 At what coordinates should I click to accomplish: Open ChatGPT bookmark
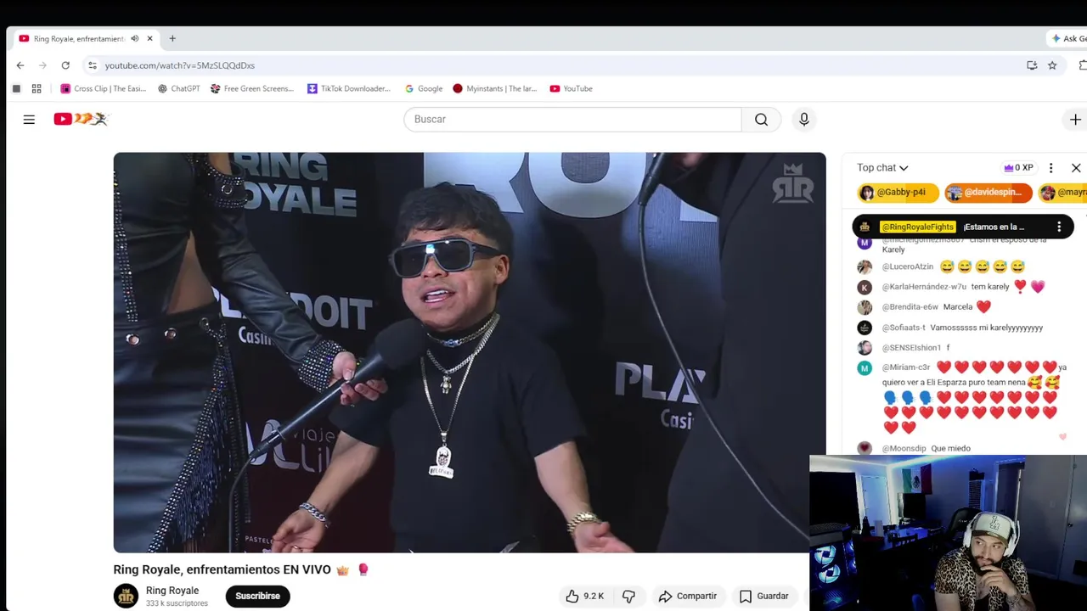178,88
